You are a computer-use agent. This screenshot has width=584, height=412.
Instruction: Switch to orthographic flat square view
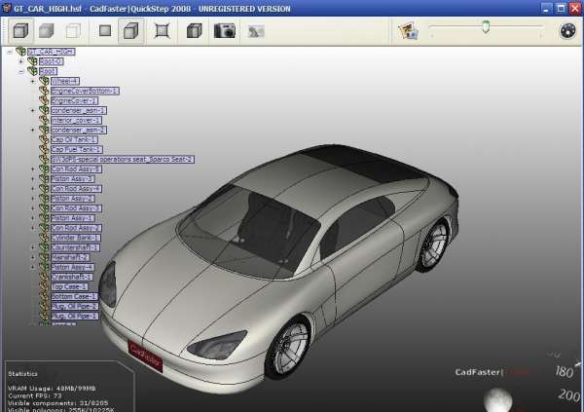pyautogui.click(x=105, y=30)
